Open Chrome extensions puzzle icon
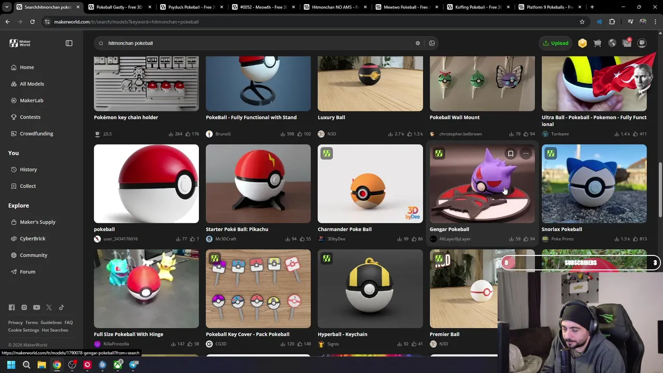The image size is (663, 373). click(612, 22)
